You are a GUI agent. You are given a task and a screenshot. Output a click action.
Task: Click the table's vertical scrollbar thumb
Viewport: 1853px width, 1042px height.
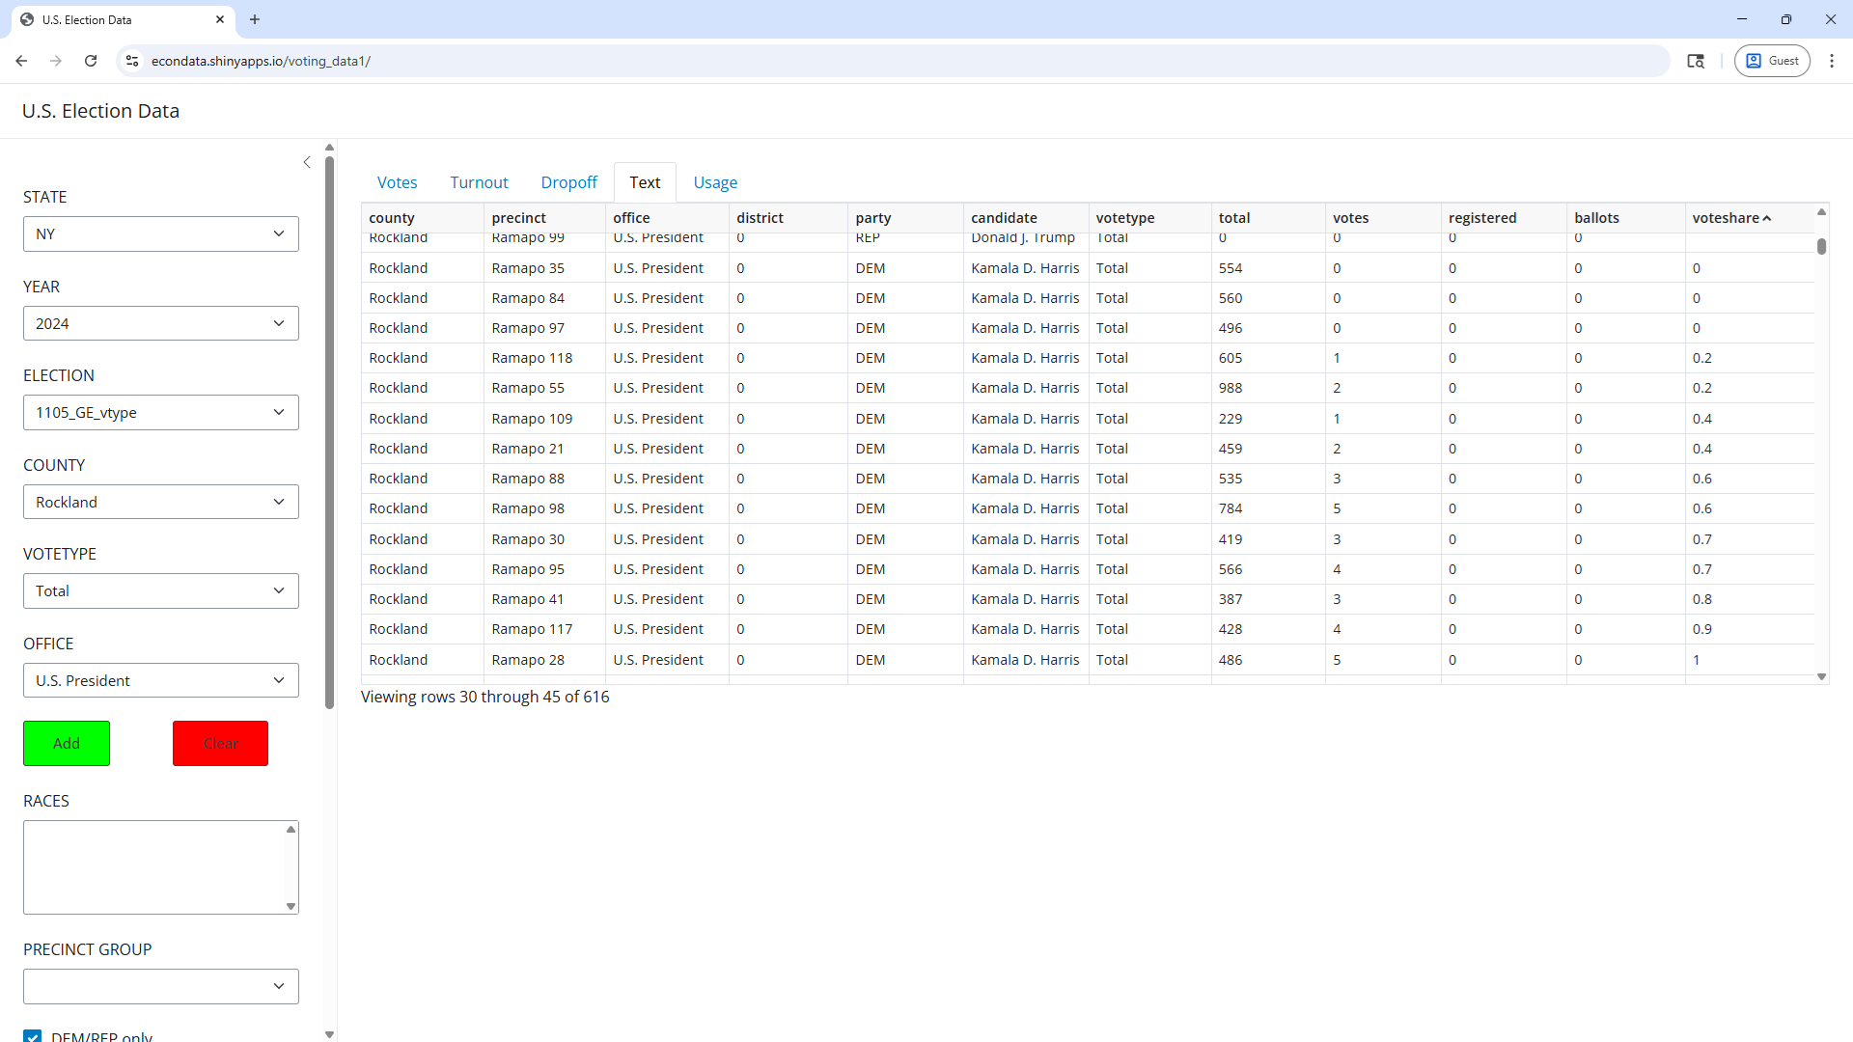point(1821,246)
